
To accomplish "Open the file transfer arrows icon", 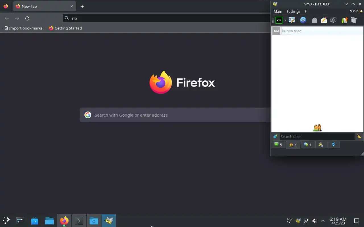I will click(x=344, y=20).
